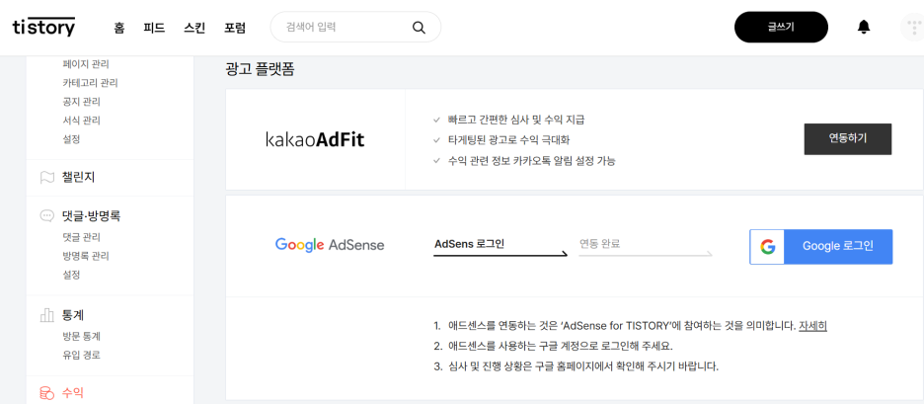Click text 수익 관련 정보 카카오톡 알림 설정 가능

point(531,160)
